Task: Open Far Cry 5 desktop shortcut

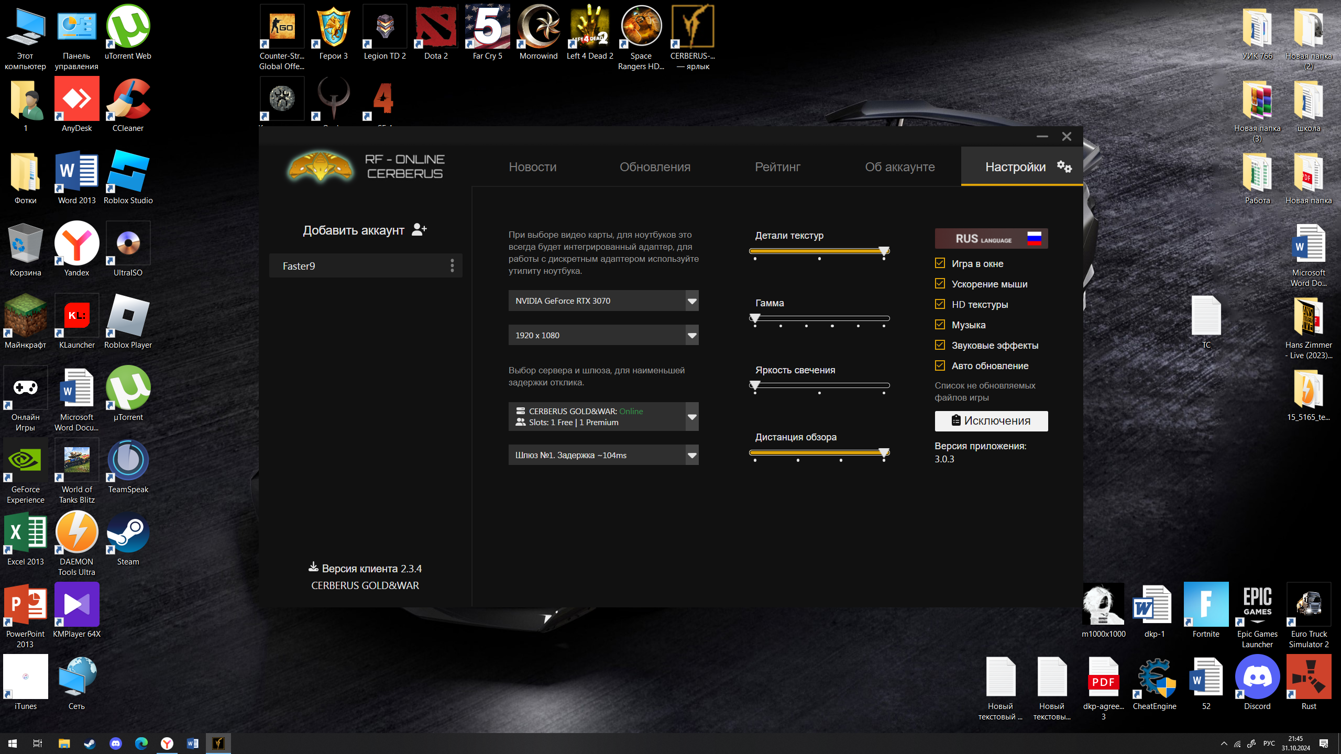Action: (x=487, y=32)
